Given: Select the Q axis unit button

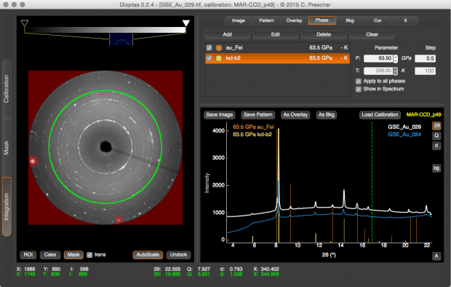Looking at the screenshot, I should [x=436, y=135].
